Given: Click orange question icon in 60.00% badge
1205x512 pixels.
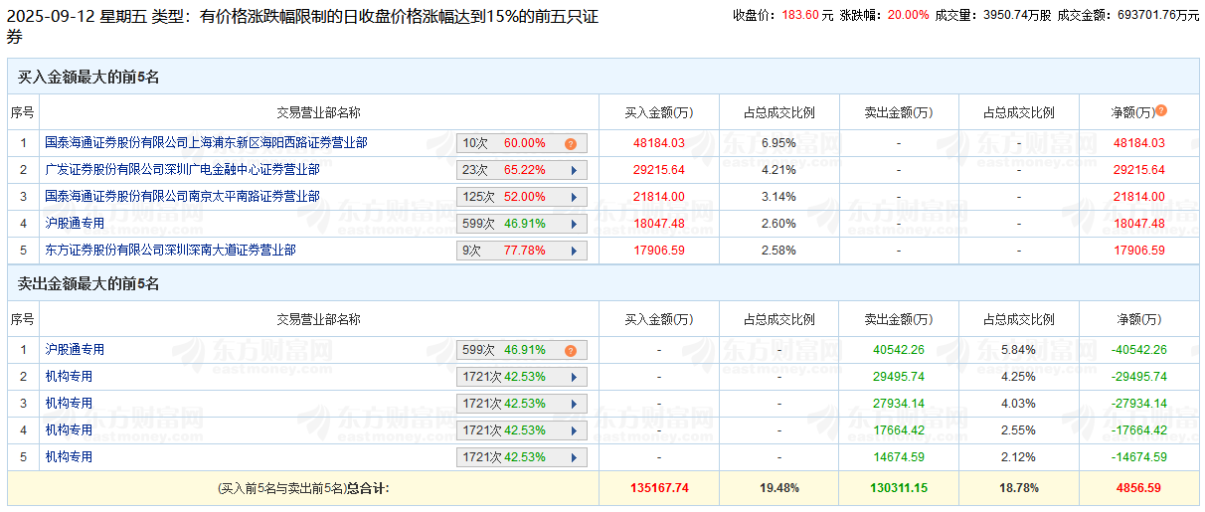Looking at the screenshot, I should [571, 143].
